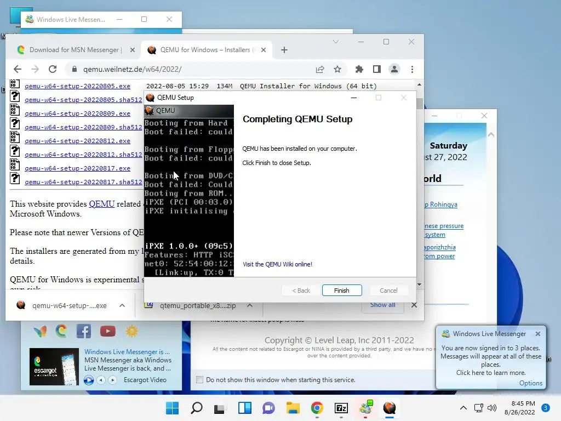Open the Facebook icon in Messenger
Screen dimensions: 561x421
pos(84,332)
